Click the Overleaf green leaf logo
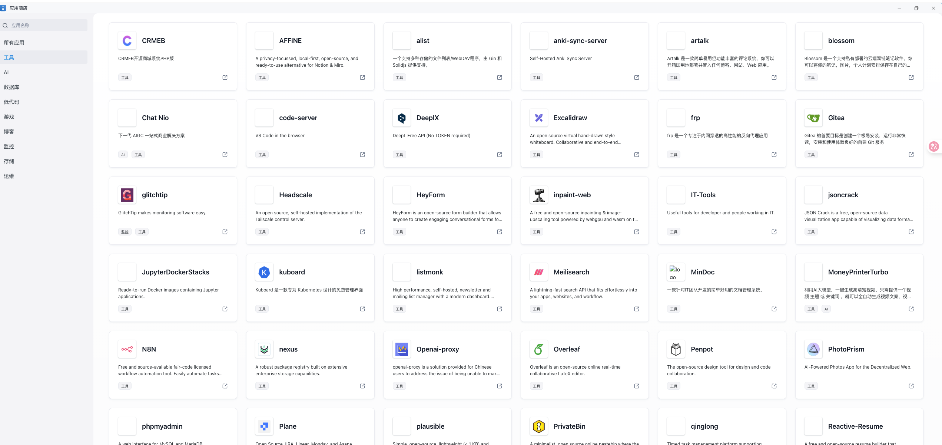This screenshot has width=942, height=445. coord(538,349)
